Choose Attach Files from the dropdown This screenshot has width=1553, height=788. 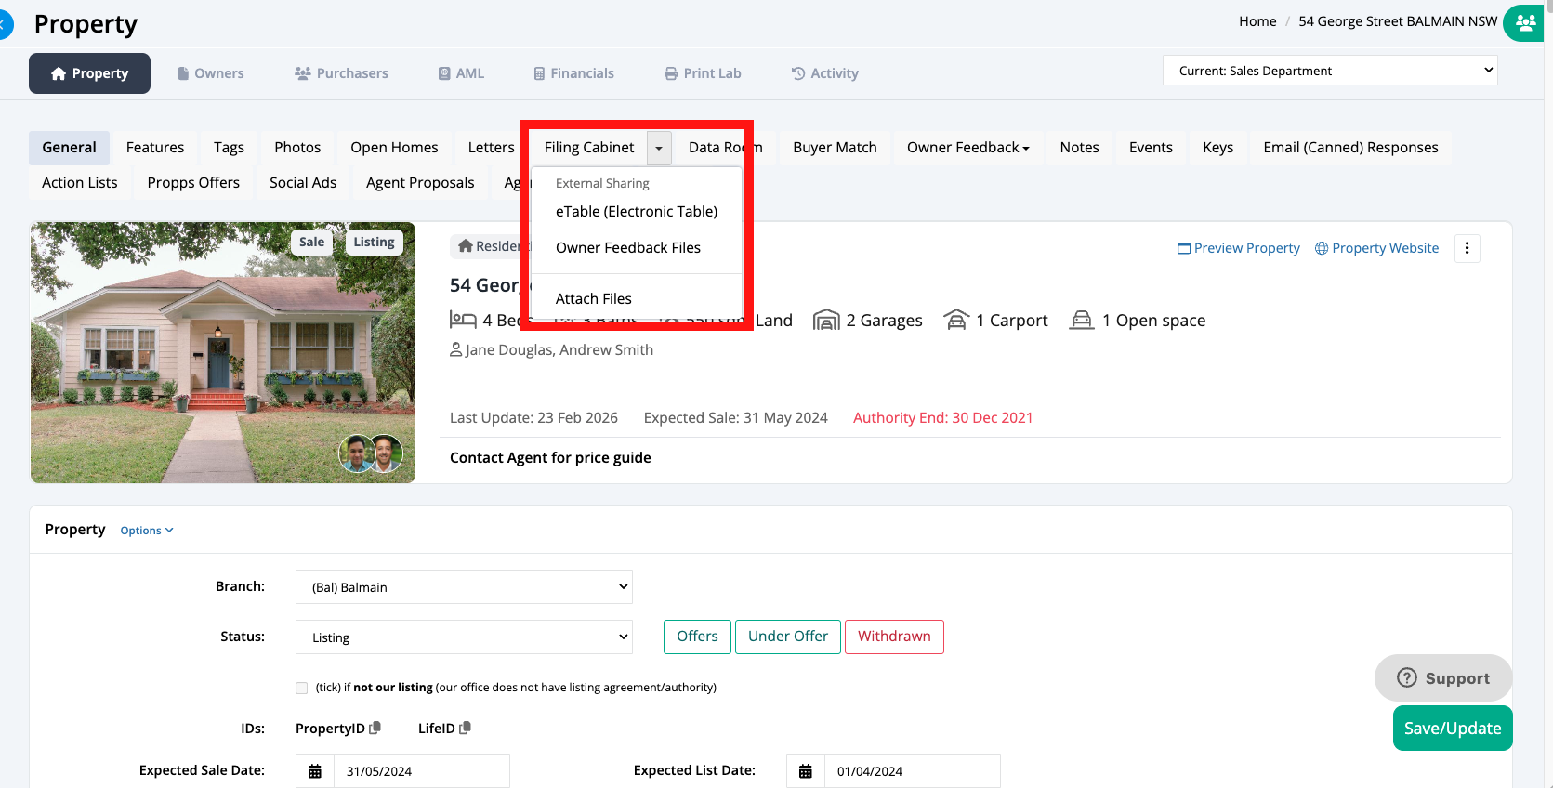pyautogui.click(x=594, y=298)
